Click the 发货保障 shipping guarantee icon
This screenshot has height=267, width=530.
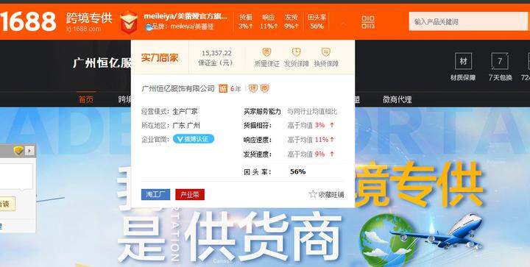pos(297,52)
